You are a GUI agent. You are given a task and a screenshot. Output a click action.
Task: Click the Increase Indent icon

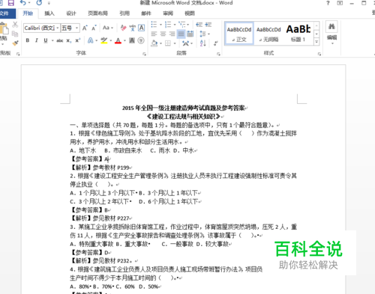tap(208, 25)
